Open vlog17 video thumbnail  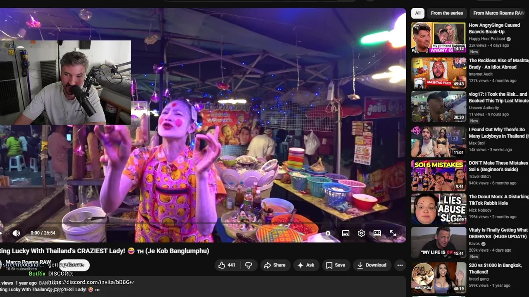click(x=438, y=106)
